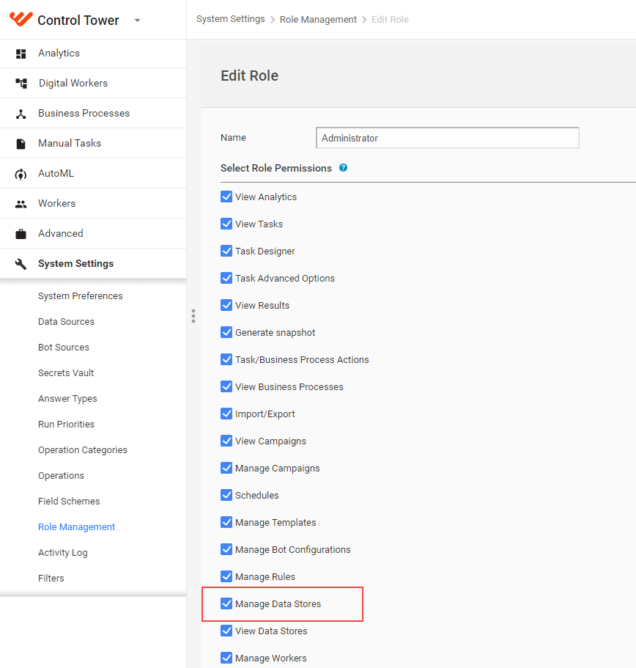The height and width of the screenshot is (668, 636).
Task: Go to System Preferences
Action: (81, 296)
